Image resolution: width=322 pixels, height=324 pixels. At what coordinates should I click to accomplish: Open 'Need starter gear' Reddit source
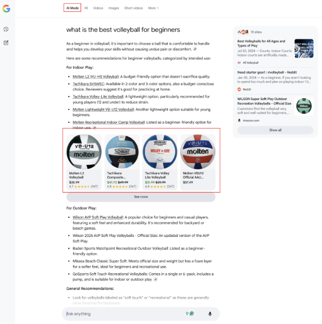click(267, 72)
